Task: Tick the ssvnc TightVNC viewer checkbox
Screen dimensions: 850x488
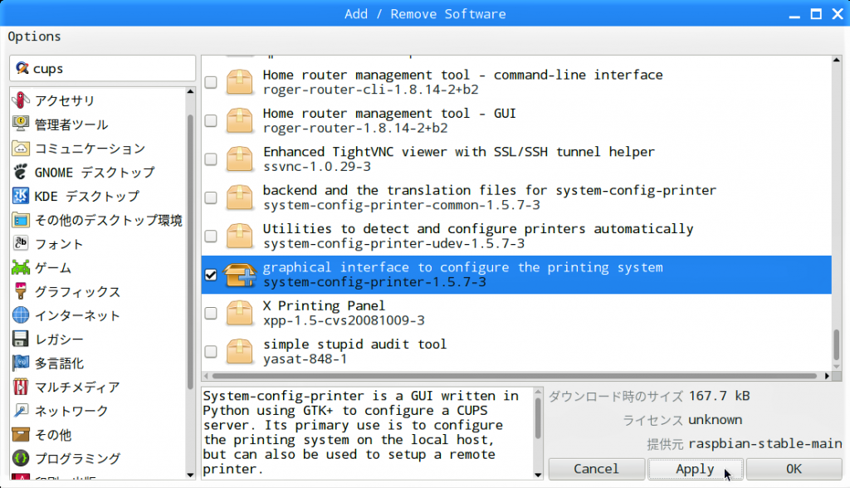Action: (211, 159)
